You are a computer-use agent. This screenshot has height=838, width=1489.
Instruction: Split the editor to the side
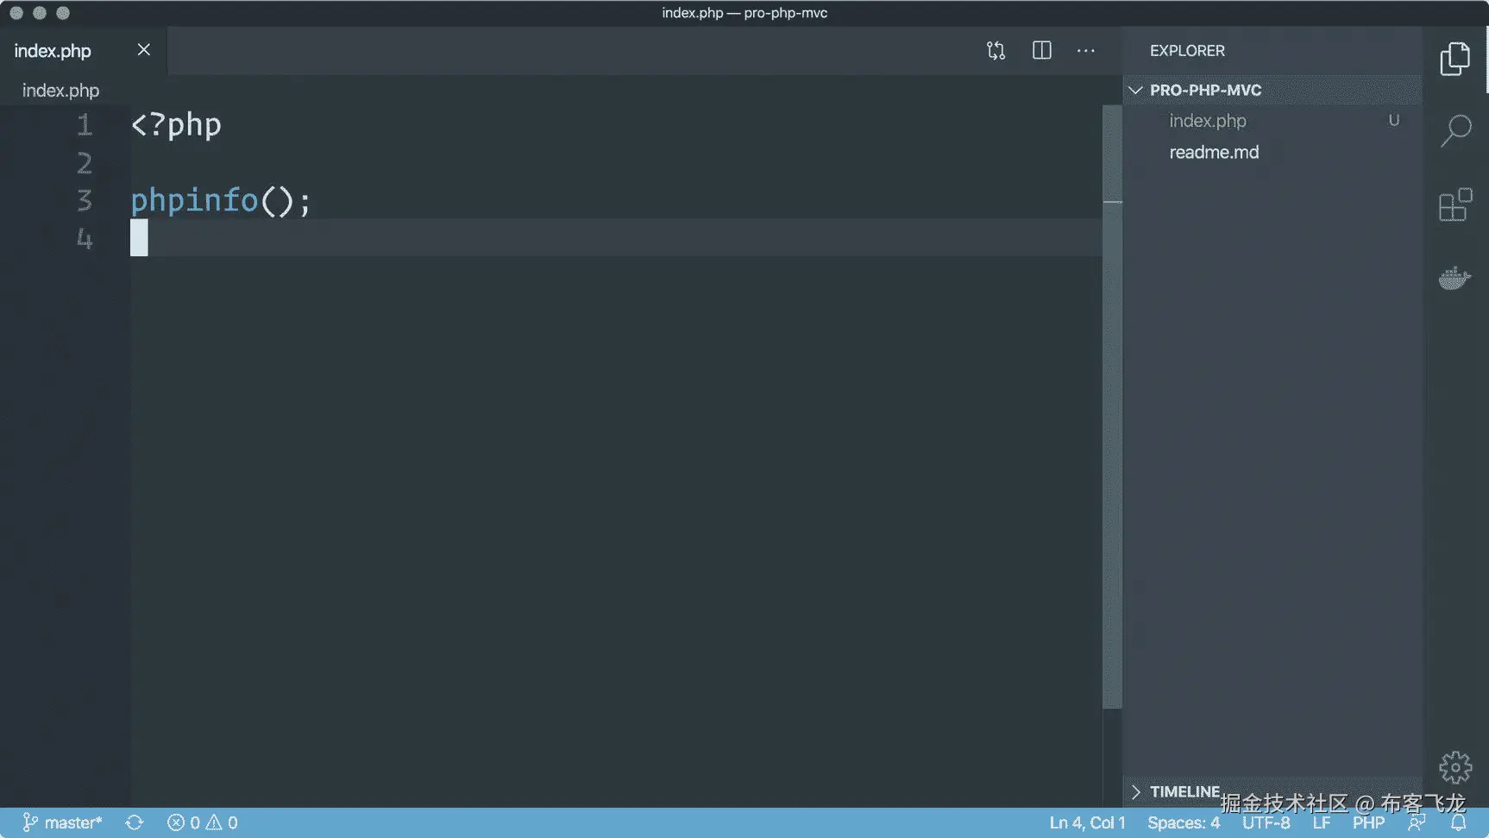(1042, 51)
